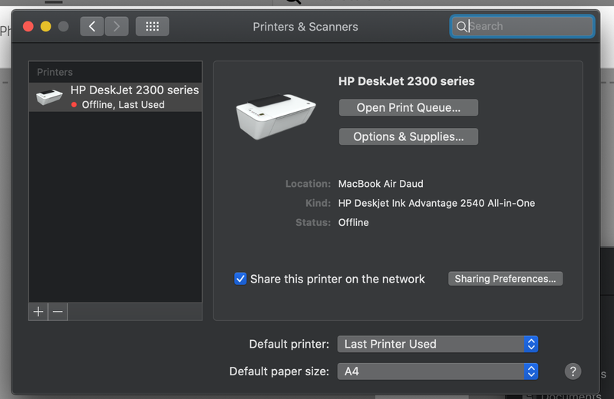
Task: Add a printer with the plus button
Action: [38, 312]
